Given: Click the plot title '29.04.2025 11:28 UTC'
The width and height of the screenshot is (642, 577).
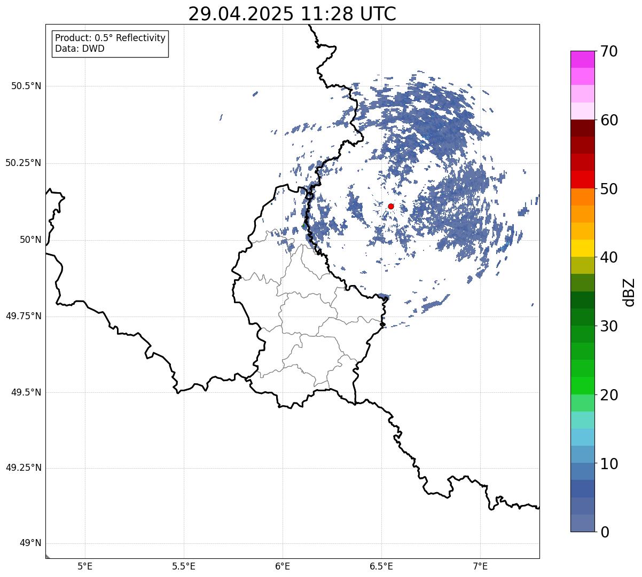Looking at the screenshot, I should [292, 14].
